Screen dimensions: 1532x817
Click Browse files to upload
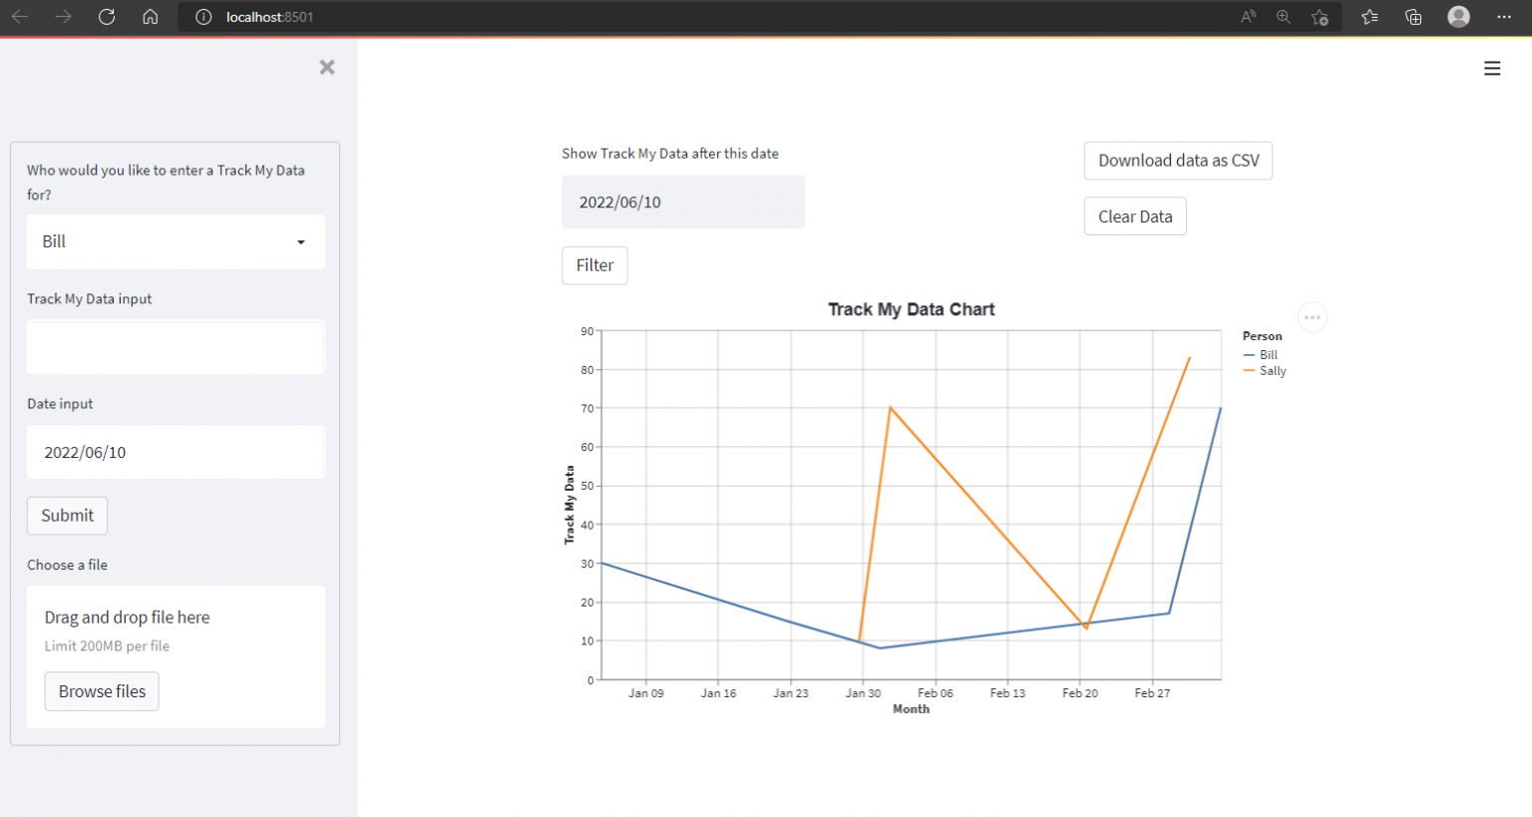102,691
